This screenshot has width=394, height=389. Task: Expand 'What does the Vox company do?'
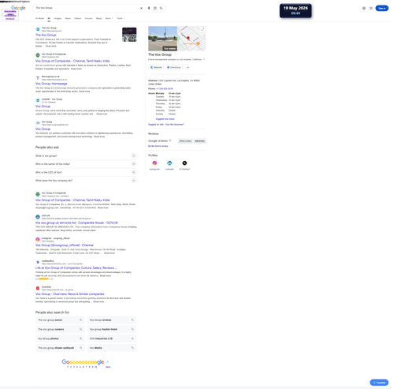pos(86,181)
